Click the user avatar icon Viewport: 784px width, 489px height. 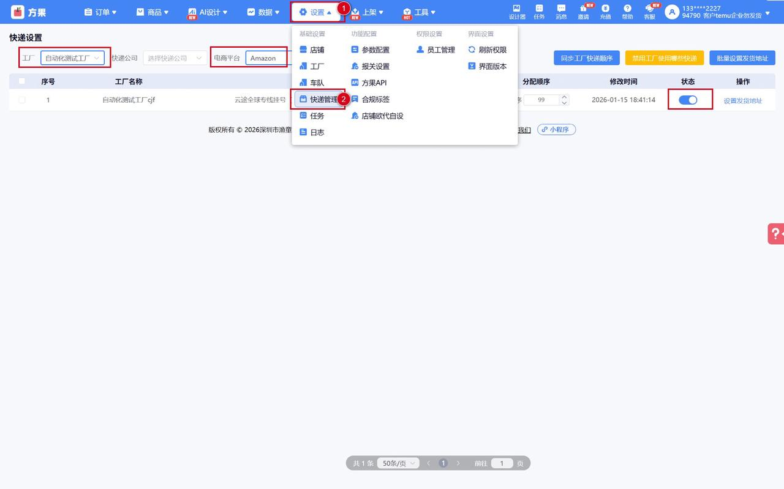672,12
